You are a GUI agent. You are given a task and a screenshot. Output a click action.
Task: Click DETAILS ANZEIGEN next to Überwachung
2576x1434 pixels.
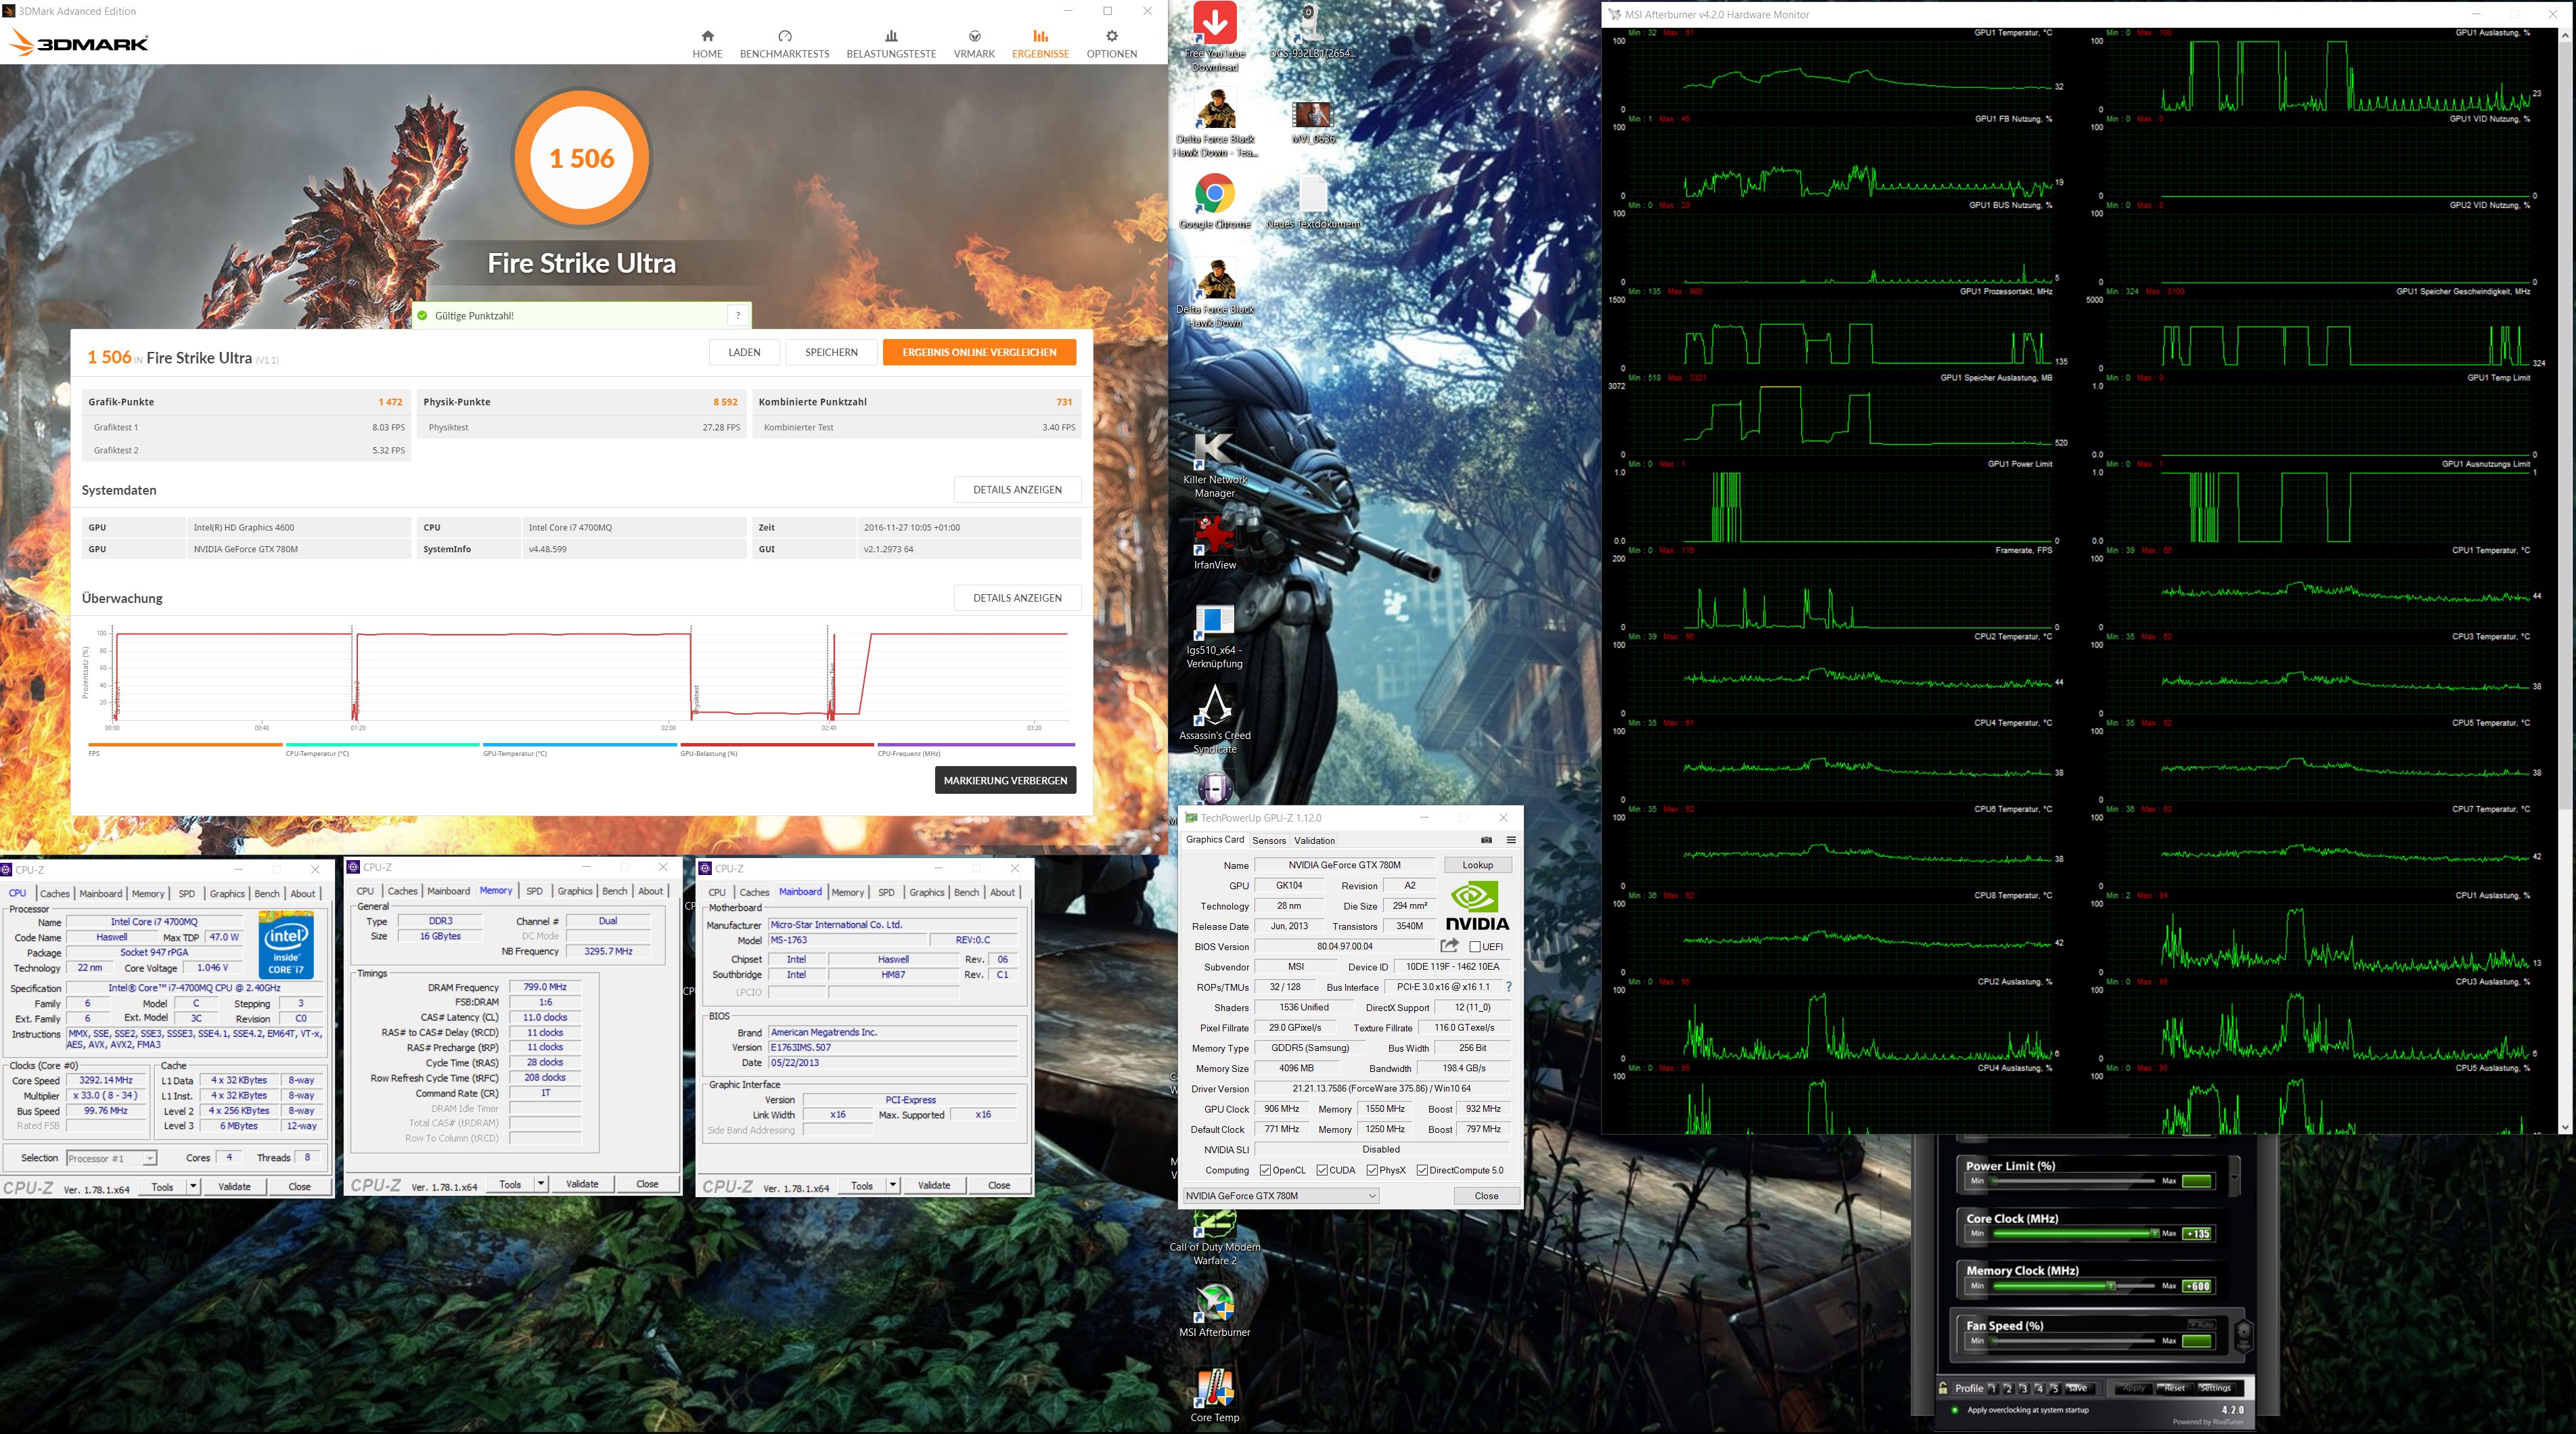coord(1017,598)
